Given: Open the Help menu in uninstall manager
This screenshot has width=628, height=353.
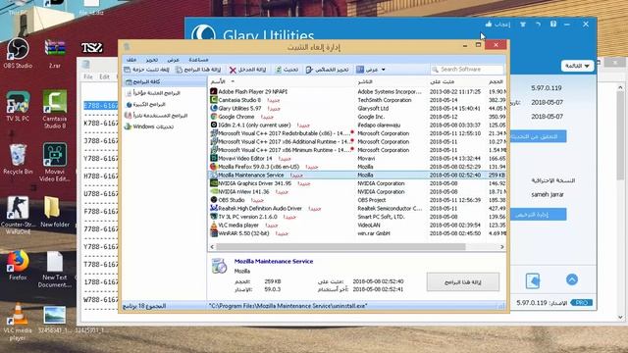Looking at the screenshot, I should tap(198, 60).
